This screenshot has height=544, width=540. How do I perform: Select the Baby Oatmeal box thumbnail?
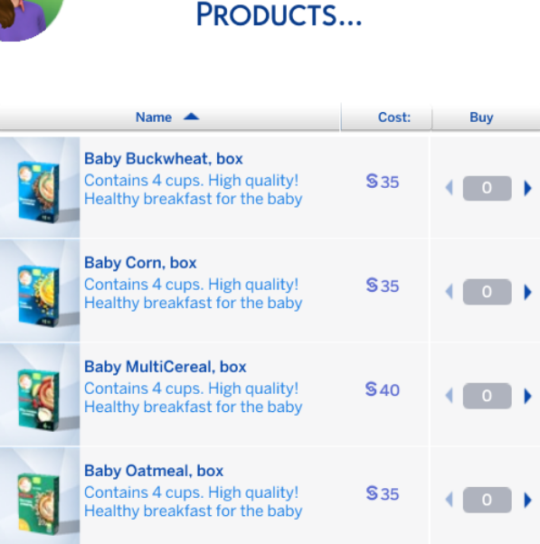40,496
